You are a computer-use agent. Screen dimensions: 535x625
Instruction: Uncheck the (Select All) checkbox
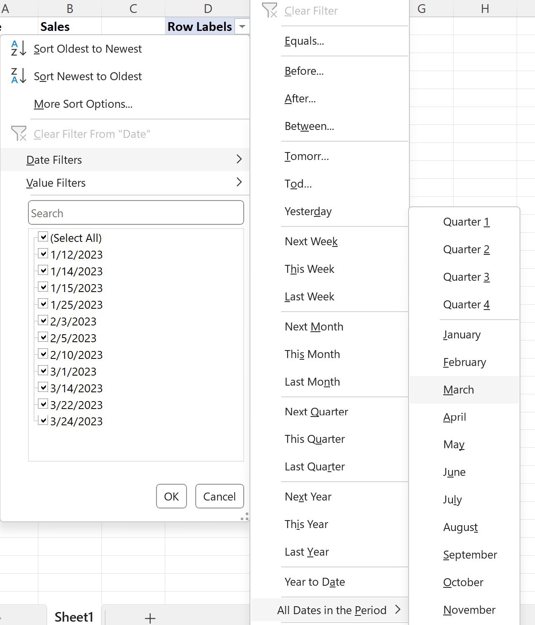pos(43,236)
